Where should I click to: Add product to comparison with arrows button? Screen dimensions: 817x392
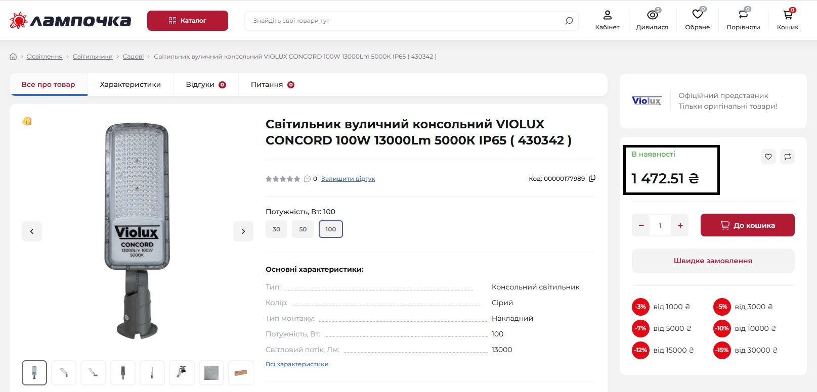click(x=788, y=157)
